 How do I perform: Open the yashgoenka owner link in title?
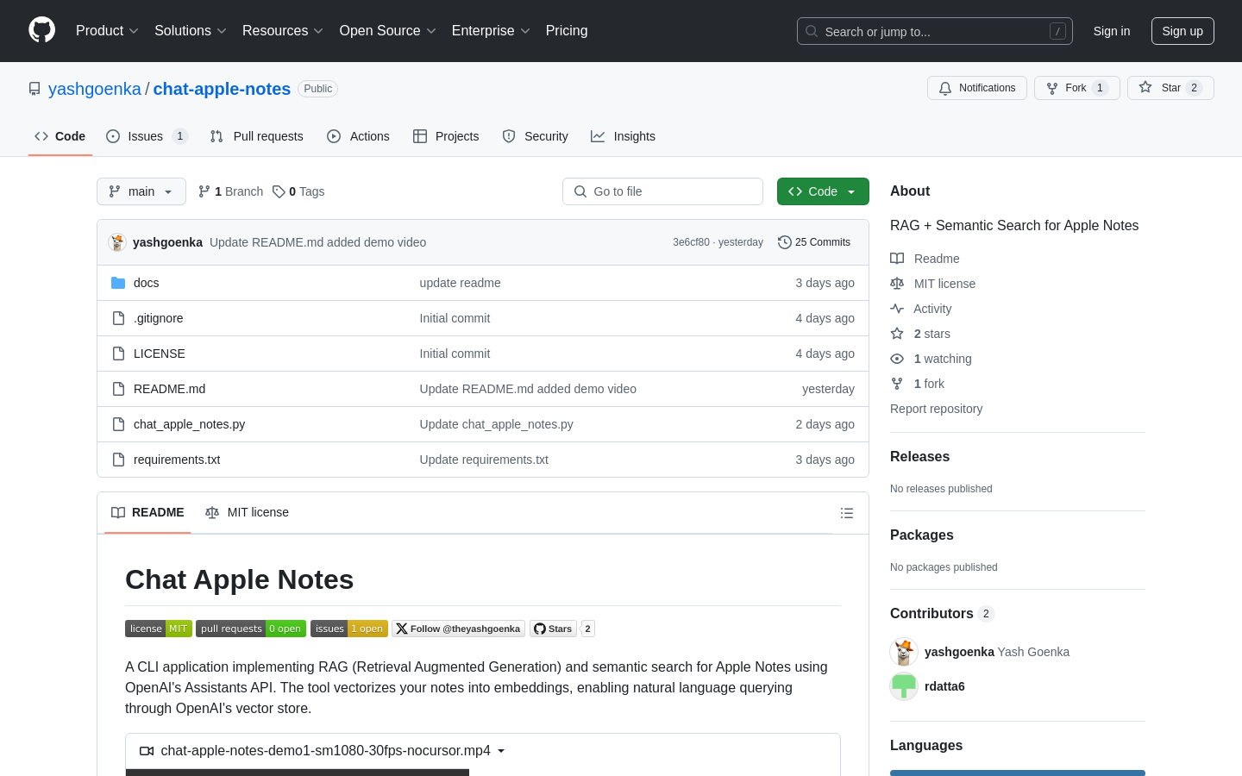pyautogui.click(x=95, y=89)
